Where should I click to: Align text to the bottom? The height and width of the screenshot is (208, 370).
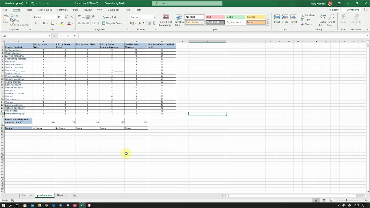tap(87, 17)
